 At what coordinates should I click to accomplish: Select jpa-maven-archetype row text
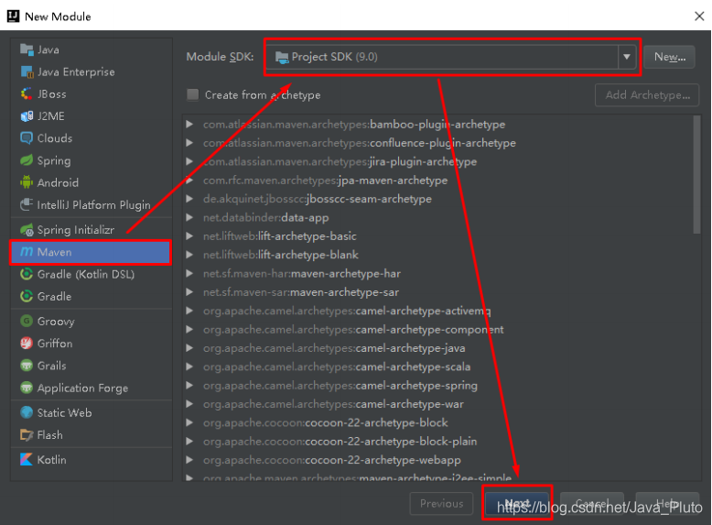click(x=325, y=180)
